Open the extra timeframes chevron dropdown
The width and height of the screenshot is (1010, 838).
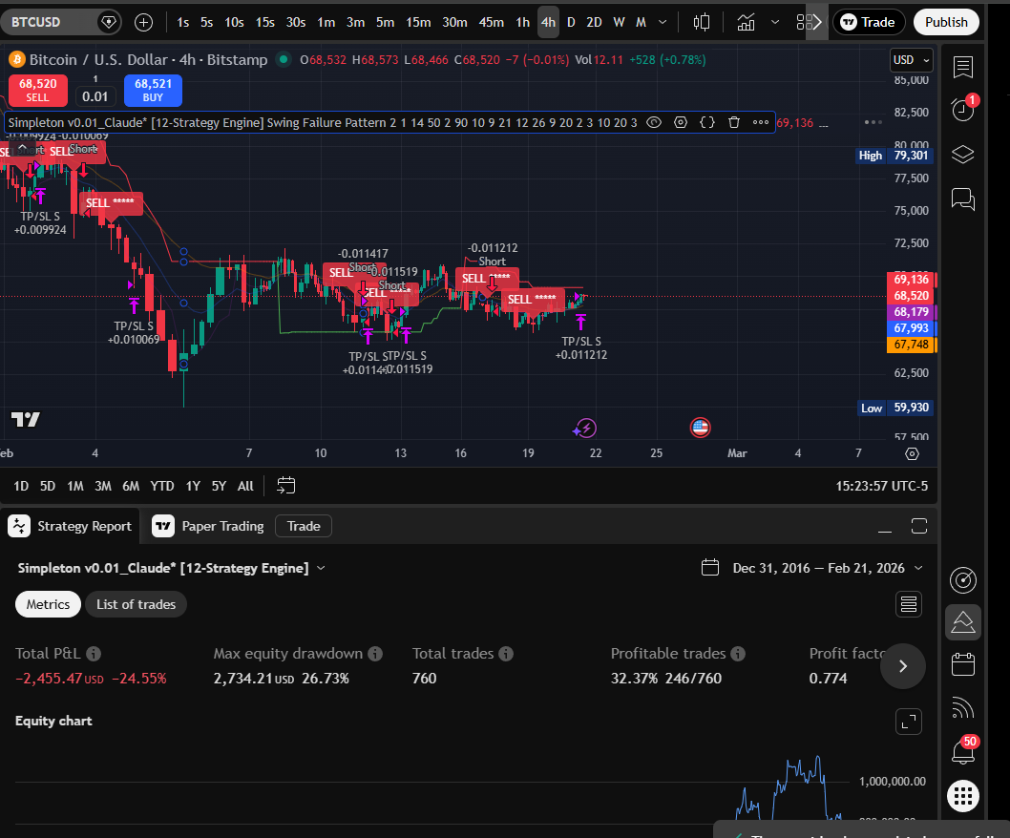(x=662, y=21)
